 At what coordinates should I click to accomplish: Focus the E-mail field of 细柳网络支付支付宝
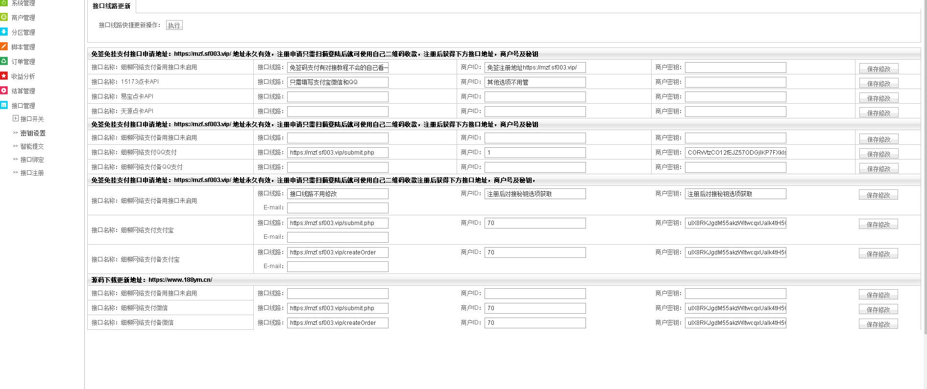pyautogui.click(x=338, y=237)
